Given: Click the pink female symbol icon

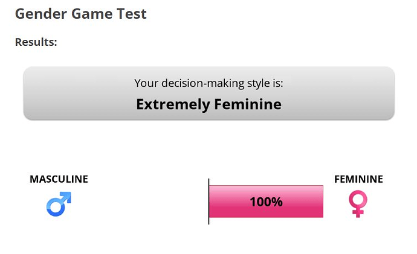Looking at the screenshot, I should 358,203.
